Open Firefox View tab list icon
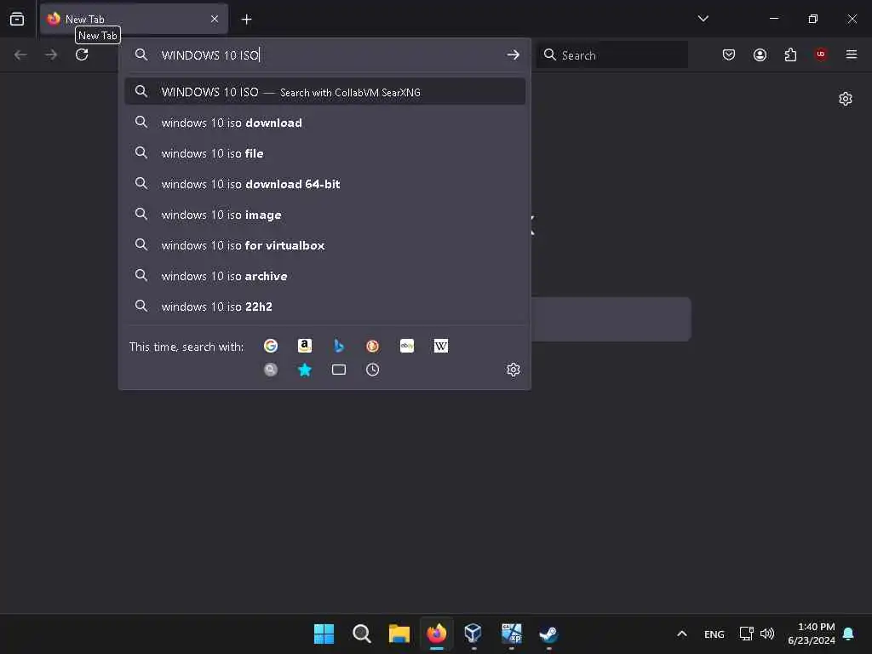Screen dimensions: 872x654 pos(17,19)
